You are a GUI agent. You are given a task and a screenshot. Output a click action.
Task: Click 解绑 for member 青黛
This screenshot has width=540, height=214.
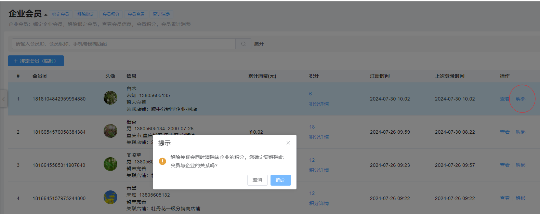point(521,198)
